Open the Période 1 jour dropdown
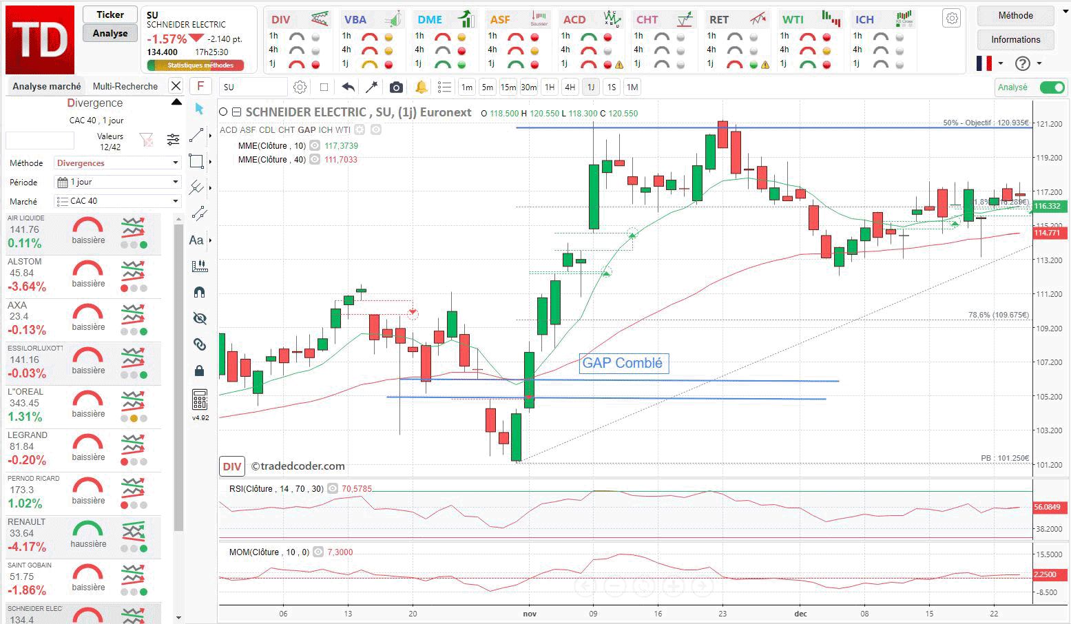This screenshot has width=1071, height=624. 118,182
